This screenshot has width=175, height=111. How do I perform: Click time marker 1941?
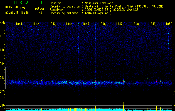pos(19,24)
